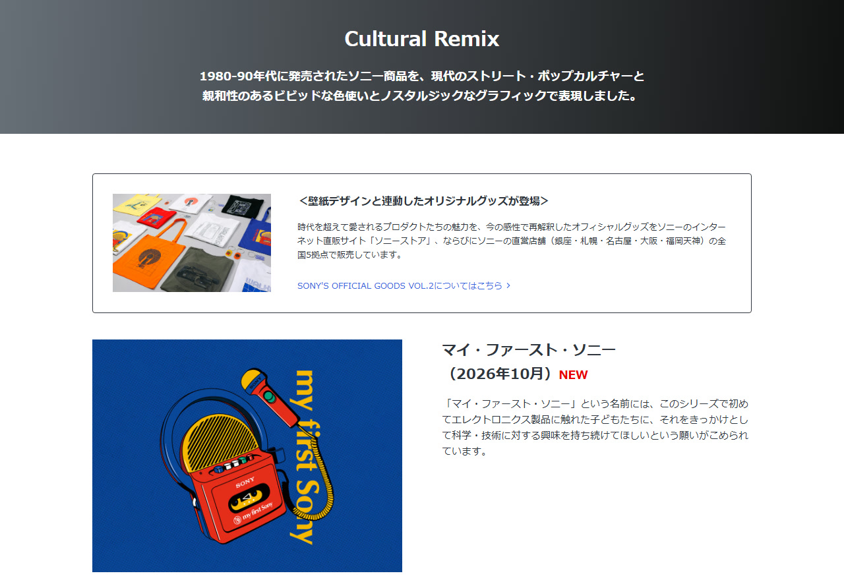
Task: Click the 2026年10月 date label
Action: click(498, 374)
